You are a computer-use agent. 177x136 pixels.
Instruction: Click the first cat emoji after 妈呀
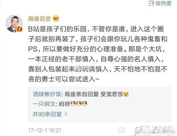point(73,104)
